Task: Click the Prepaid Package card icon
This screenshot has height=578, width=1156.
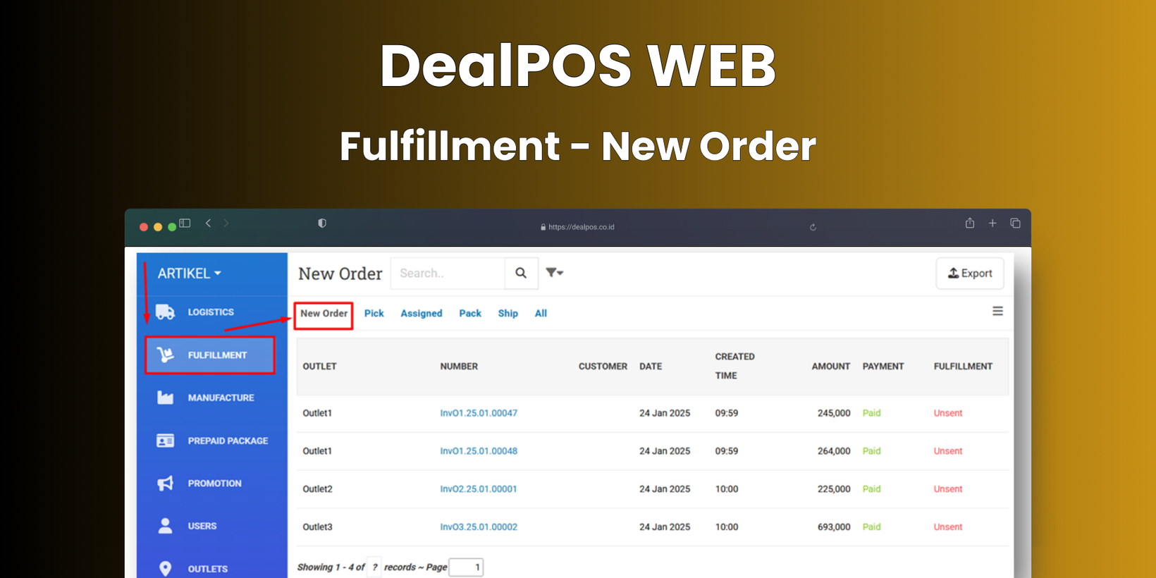Action: [165, 441]
